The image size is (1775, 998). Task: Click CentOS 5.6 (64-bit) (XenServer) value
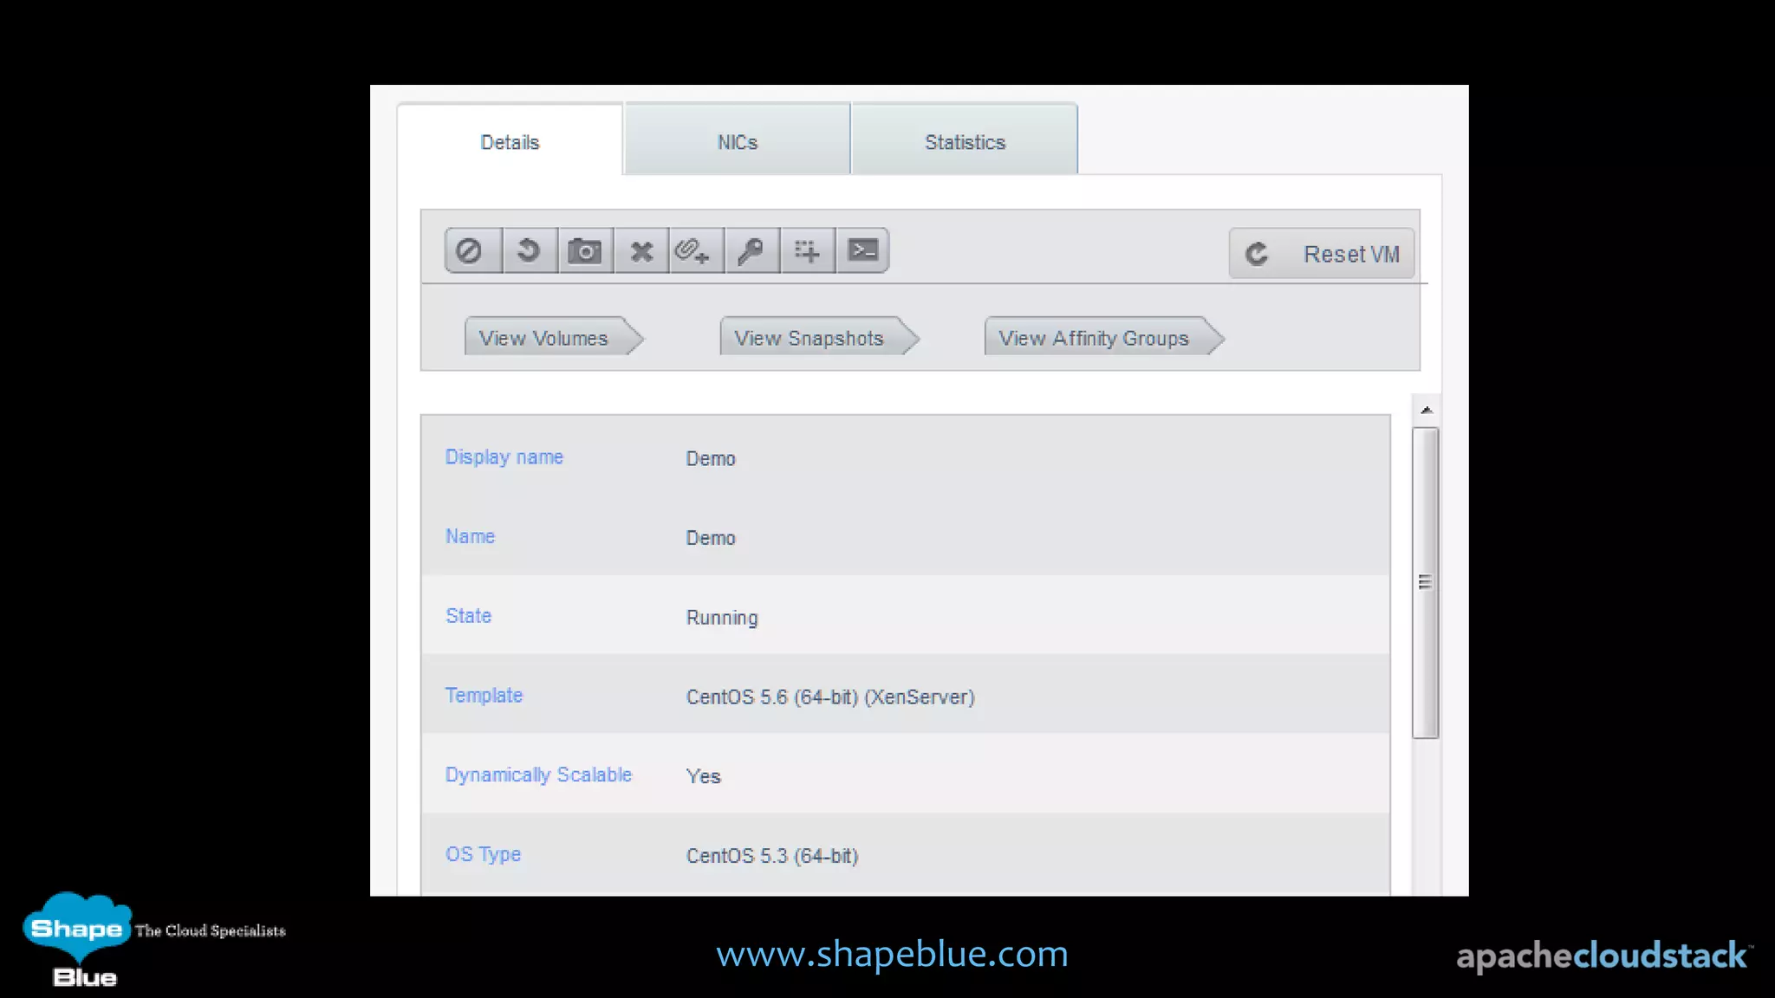pyautogui.click(x=830, y=697)
